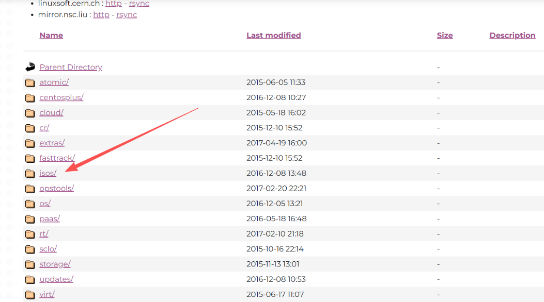Click the folder icon beside paas/
This screenshot has width=544, height=302.
point(30,219)
